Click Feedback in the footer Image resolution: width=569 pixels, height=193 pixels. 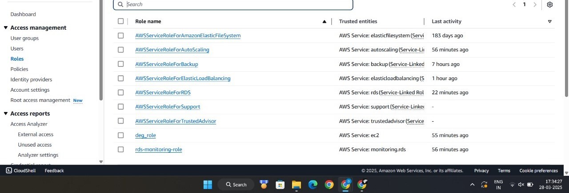[x=54, y=170]
